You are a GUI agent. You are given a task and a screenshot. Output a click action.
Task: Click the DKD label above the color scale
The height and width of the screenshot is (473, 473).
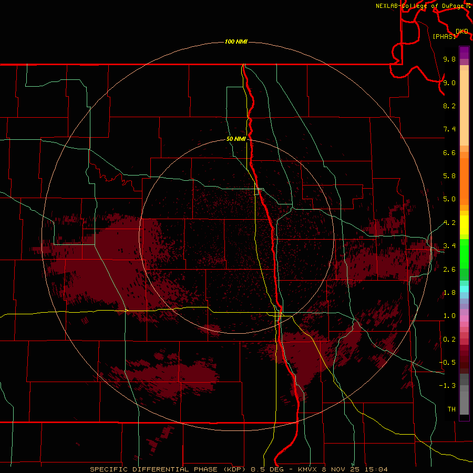point(462,32)
